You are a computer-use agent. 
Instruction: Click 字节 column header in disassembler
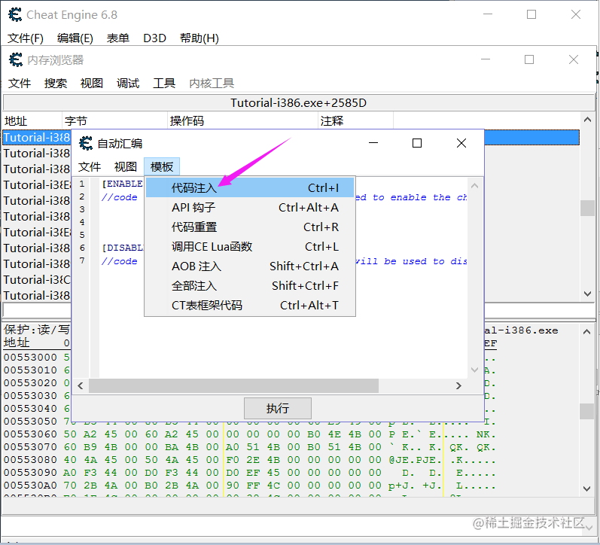114,121
